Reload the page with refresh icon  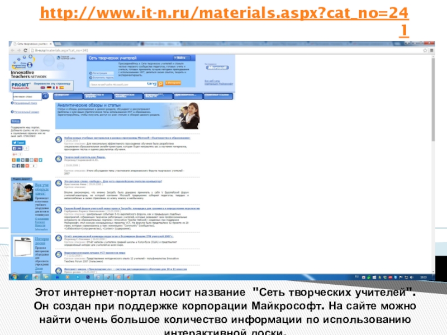25,50
